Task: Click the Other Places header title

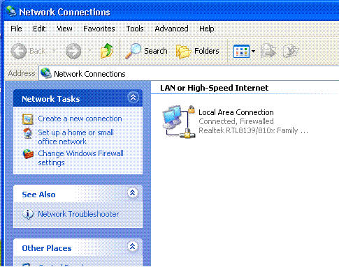Action: [47, 248]
